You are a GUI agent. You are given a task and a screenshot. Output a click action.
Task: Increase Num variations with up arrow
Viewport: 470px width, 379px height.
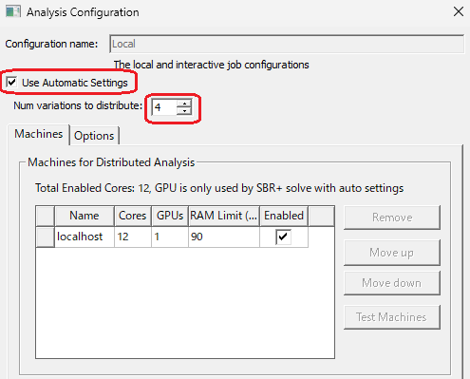point(184,104)
